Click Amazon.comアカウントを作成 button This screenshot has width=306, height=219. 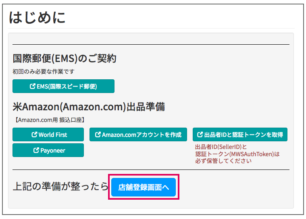coord(138,134)
